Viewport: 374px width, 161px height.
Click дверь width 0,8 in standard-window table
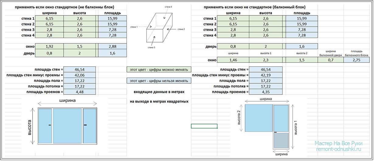[x=49, y=53]
